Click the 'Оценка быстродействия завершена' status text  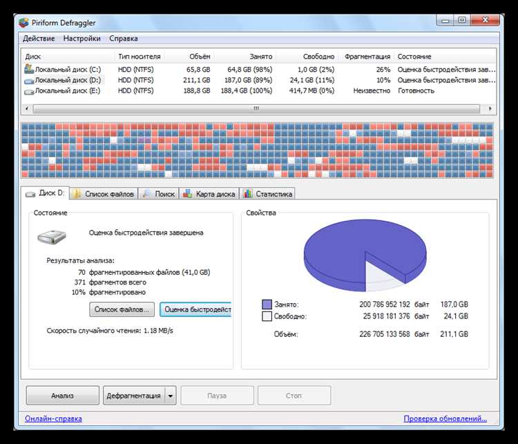(x=146, y=233)
